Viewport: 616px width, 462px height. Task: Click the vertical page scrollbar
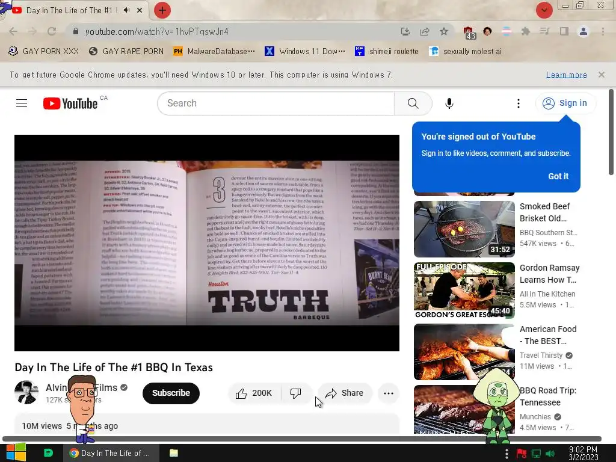point(611,132)
